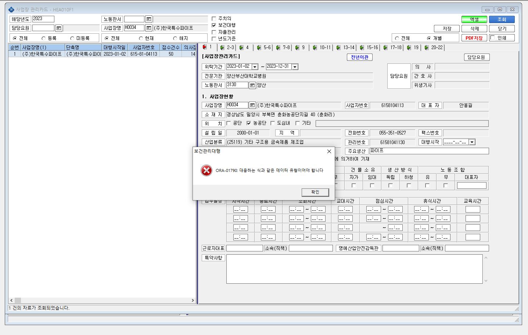
Task: Check the 인쇄 checkbox
Action: tap(493, 38)
